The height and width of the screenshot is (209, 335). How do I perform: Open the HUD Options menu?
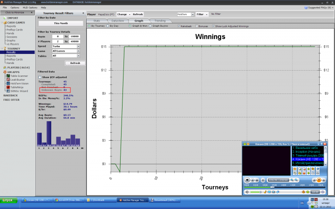(x=30, y=8)
